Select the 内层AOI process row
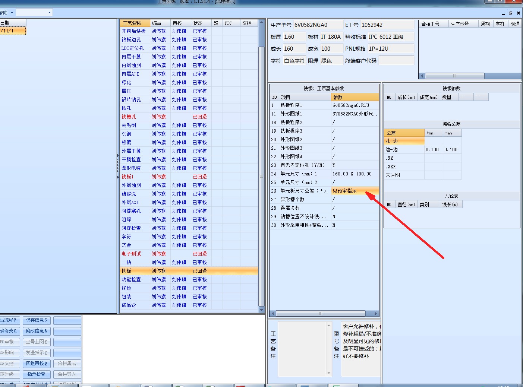This screenshot has height=387, width=523. click(189, 74)
